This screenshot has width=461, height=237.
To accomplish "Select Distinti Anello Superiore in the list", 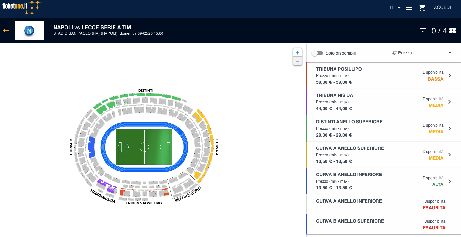I will 384,128.
